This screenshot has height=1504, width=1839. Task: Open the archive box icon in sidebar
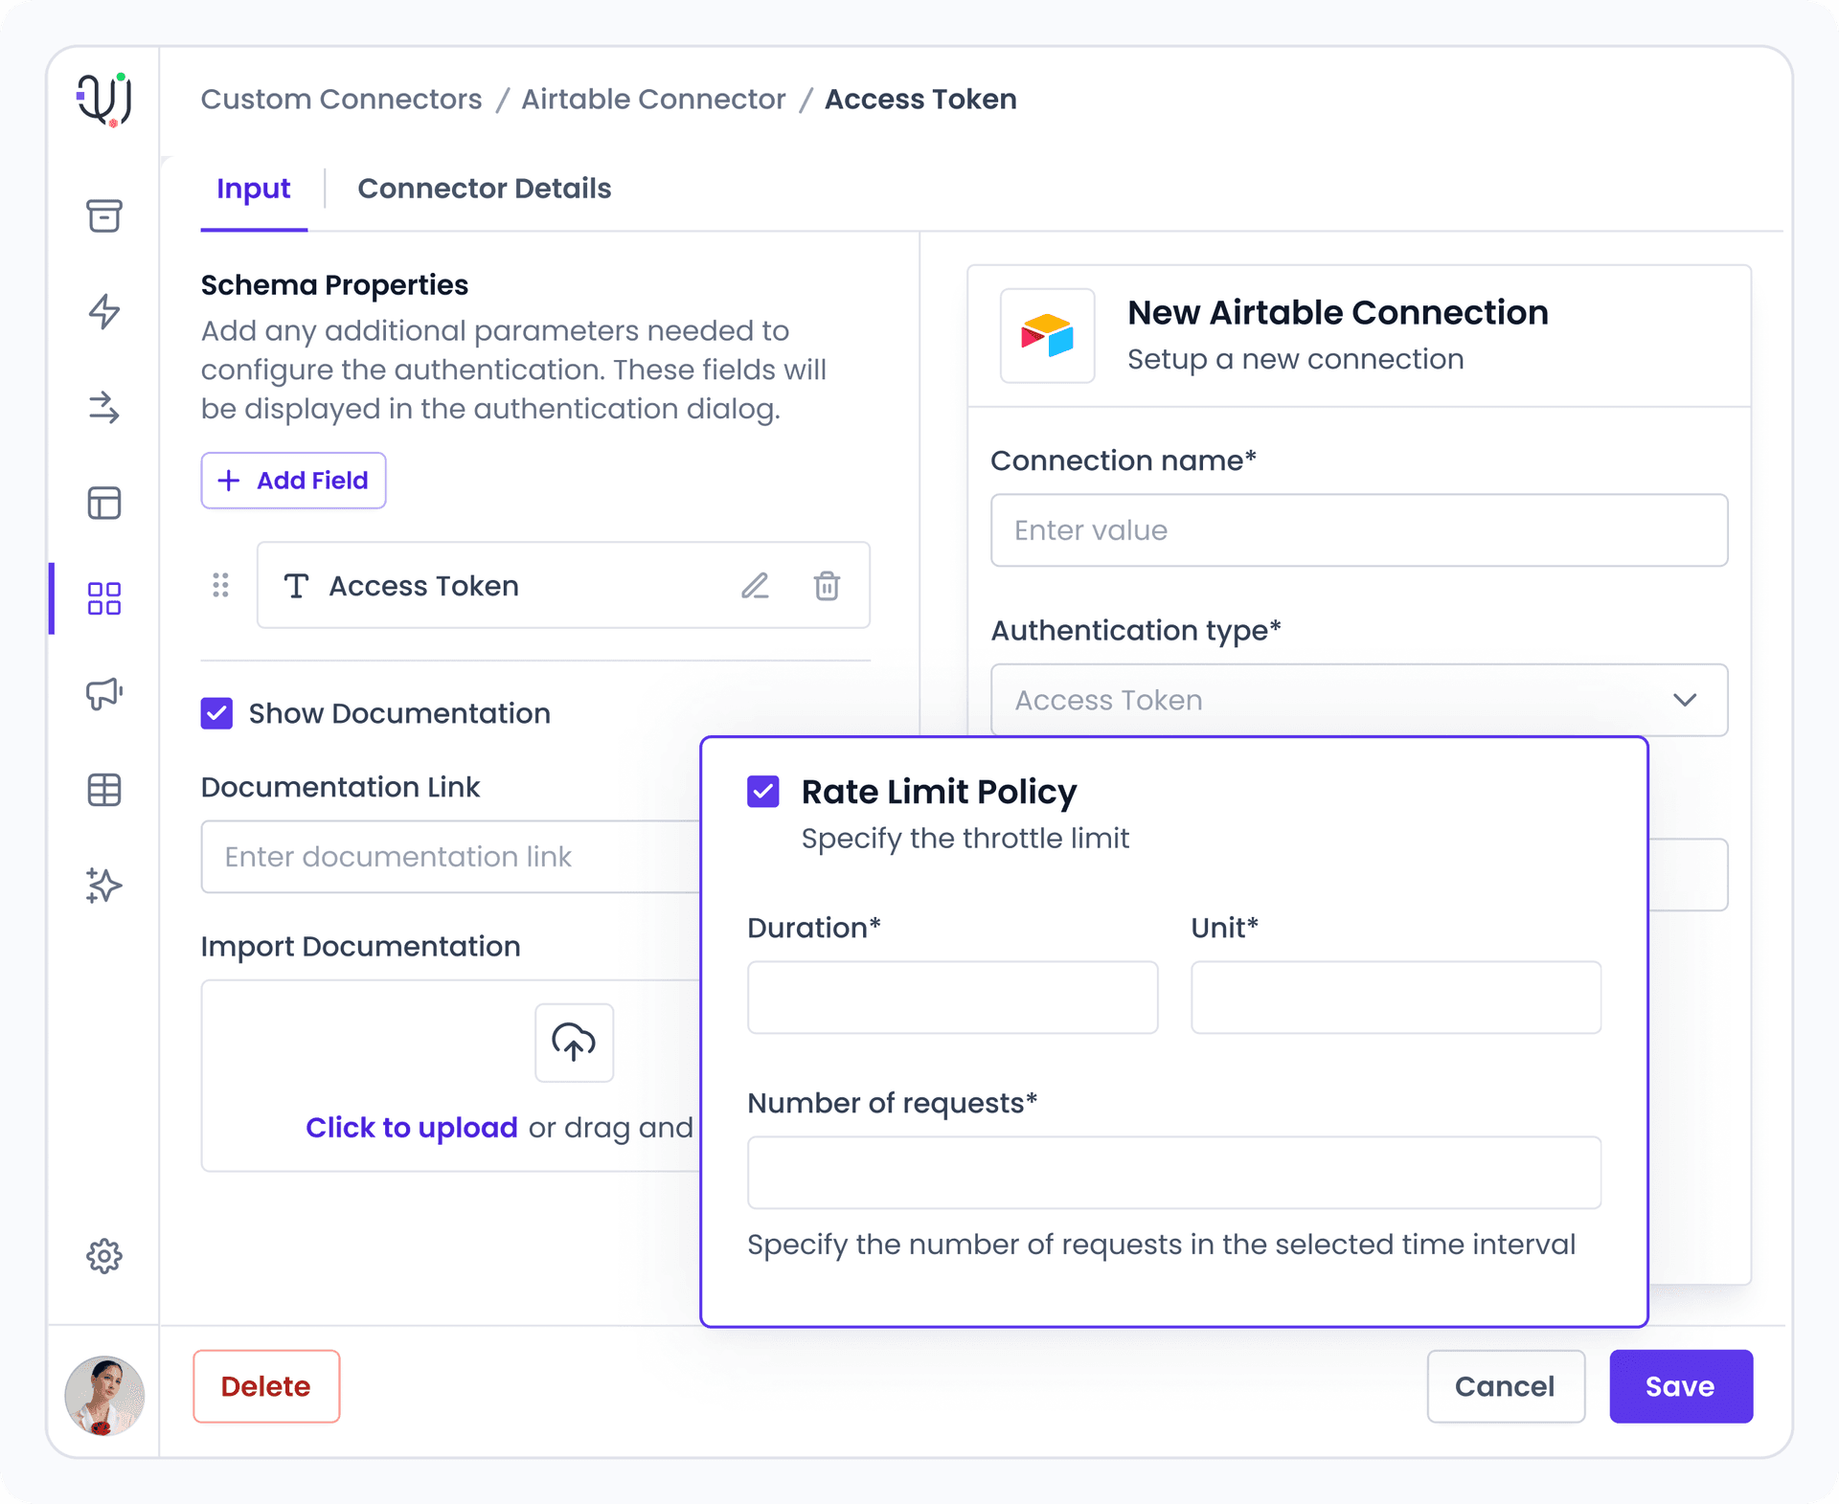point(103,216)
